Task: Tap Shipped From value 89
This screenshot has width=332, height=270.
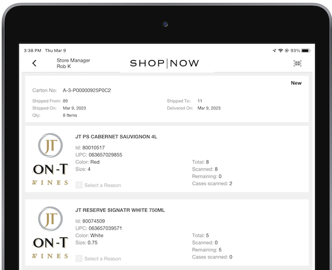Action: [x=65, y=101]
